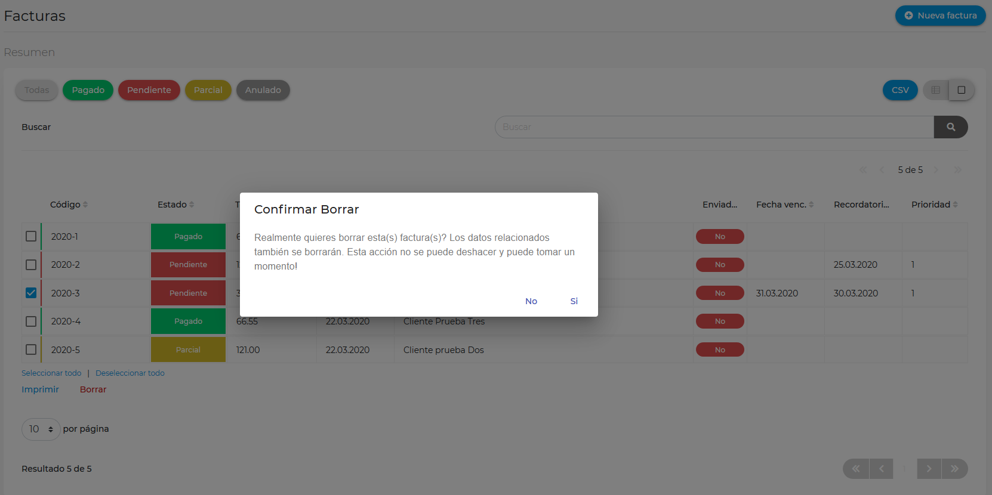Cancel deletion by clicking No in dialog
The width and height of the screenshot is (992, 495).
tap(531, 301)
